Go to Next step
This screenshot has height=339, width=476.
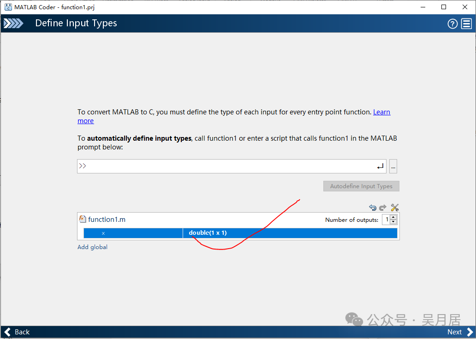click(460, 332)
